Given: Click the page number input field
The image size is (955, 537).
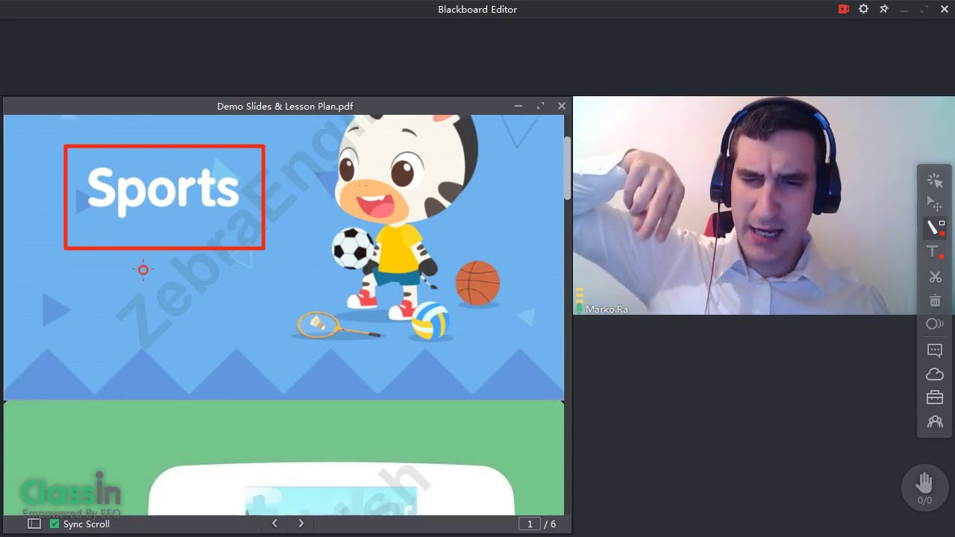Looking at the screenshot, I should tap(530, 524).
